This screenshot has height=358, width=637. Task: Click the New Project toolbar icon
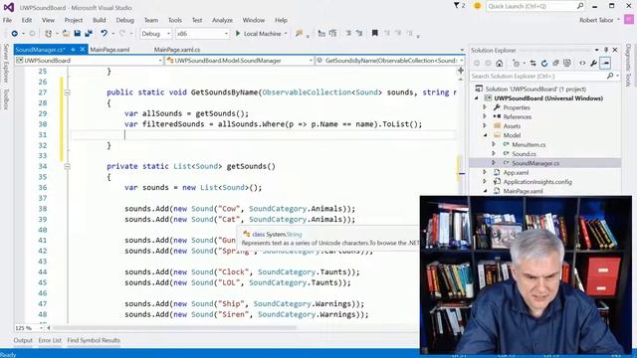(49, 33)
